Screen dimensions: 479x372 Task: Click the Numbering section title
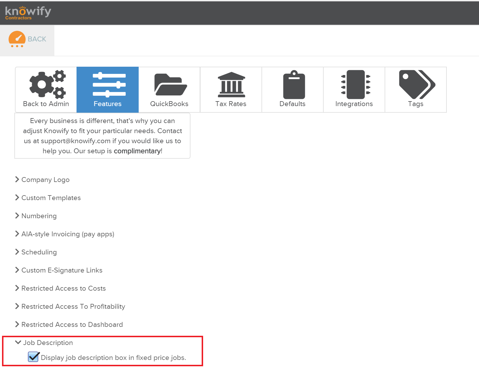coord(39,216)
